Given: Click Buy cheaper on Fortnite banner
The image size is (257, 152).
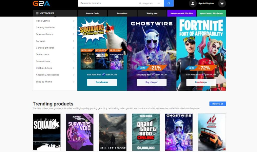Looking at the screenshot, I should coord(201,82).
